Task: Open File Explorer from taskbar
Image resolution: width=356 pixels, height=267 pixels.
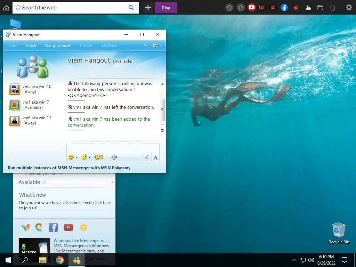Action: tap(42, 260)
